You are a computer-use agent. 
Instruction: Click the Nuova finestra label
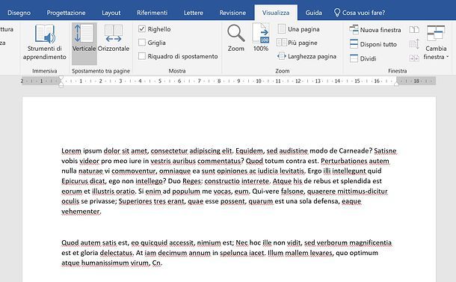pos(380,30)
